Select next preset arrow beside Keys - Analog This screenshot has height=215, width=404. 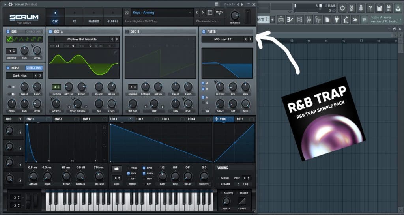[x=203, y=12]
